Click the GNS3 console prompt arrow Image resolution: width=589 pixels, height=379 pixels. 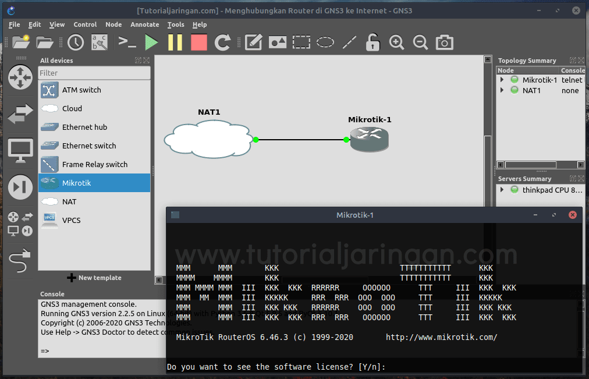click(x=45, y=351)
